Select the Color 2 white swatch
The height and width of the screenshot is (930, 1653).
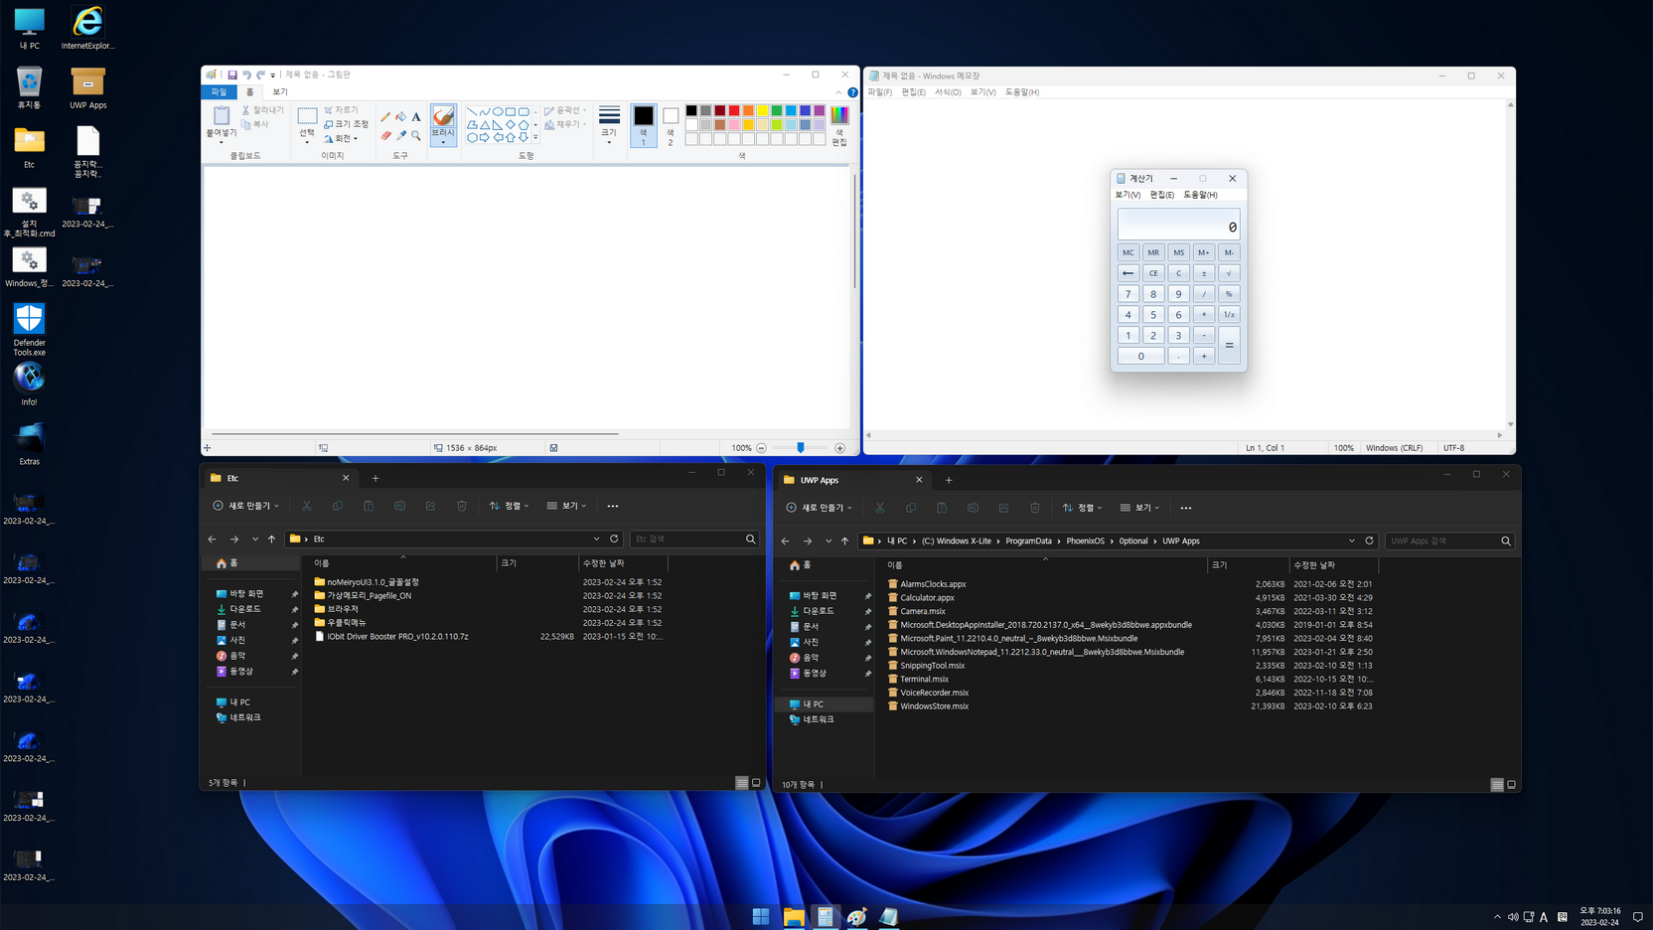(x=671, y=116)
